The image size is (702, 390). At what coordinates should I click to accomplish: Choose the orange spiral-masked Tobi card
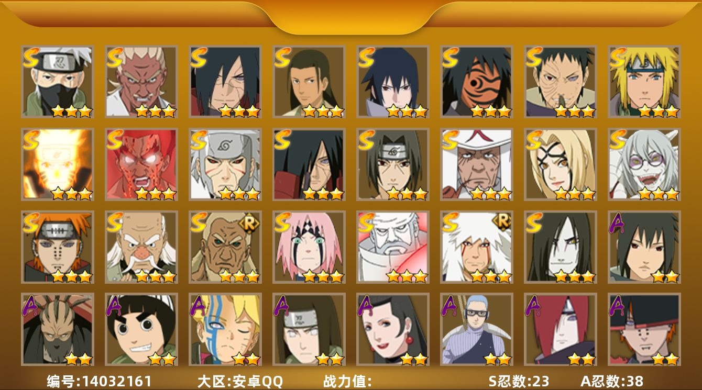477,82
